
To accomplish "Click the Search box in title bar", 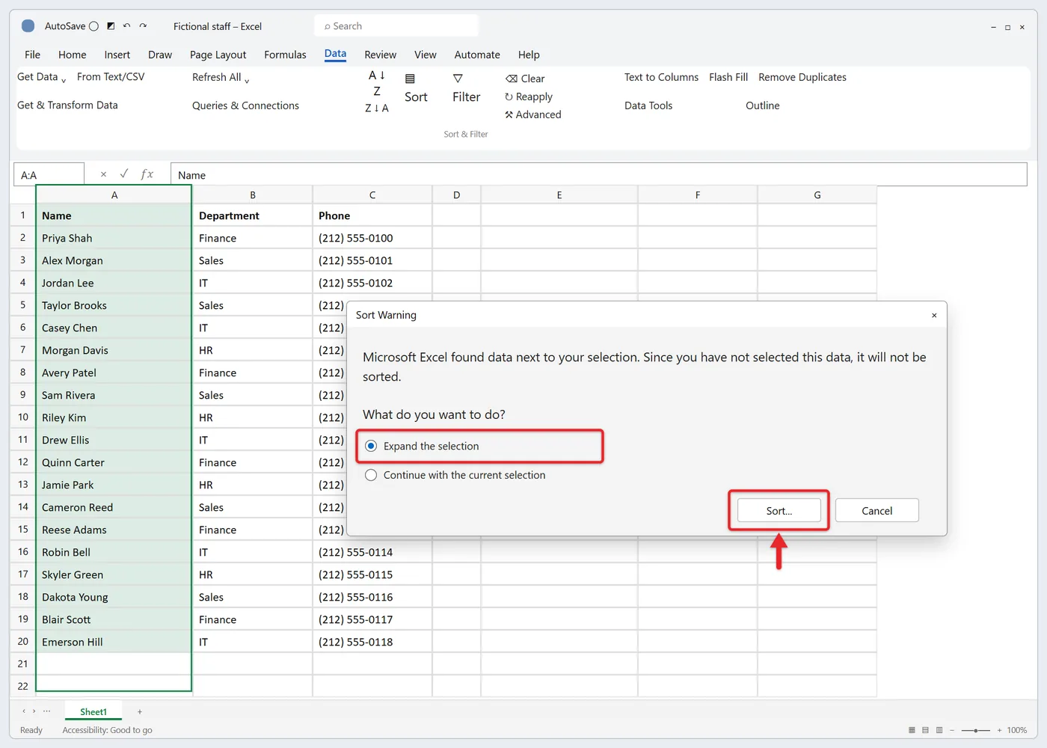I will coord(396,26).
